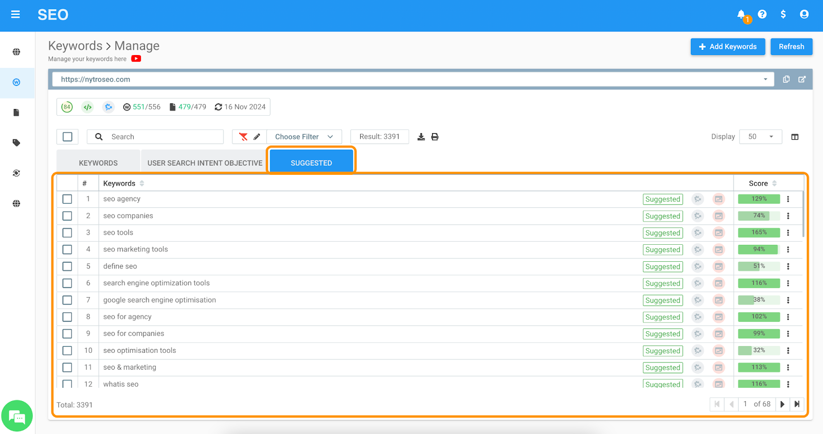Click the 38% score bar
823x434 pixels.
click(759, 300)
